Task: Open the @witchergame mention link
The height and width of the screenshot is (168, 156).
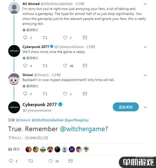Action: (83, 129)
